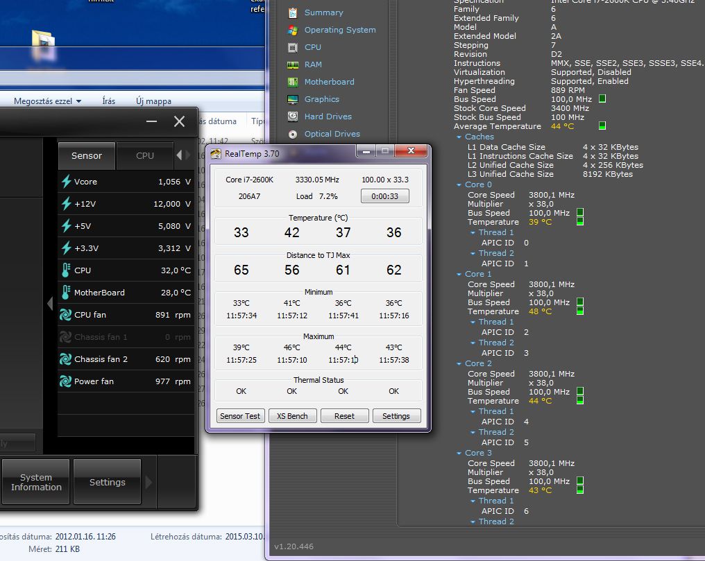
Task: Click the CPU thermometer icon in sensor list
Action: pos(66,270)
